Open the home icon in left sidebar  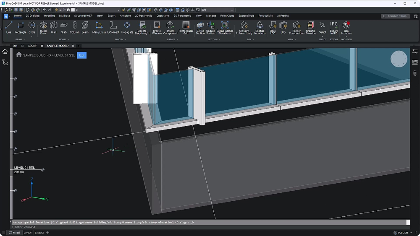pyautogui.click(x=5, y=52)
